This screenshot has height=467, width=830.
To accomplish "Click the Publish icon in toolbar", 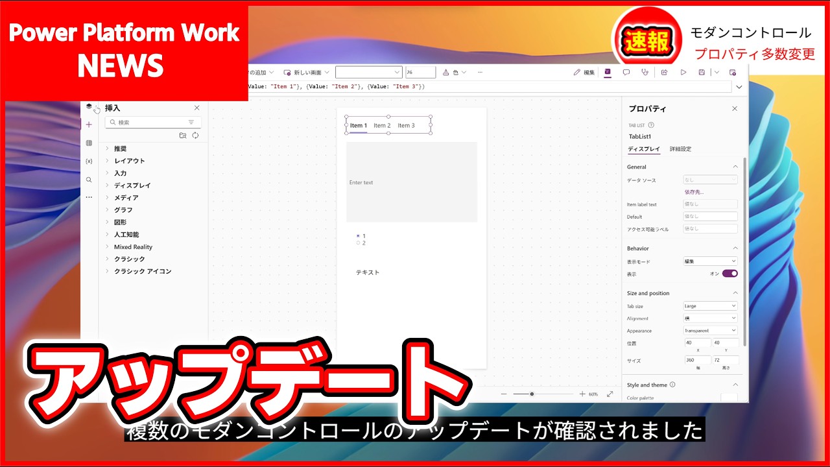I will tap(733, 73).
